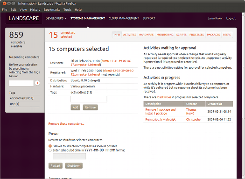This screenshot has width=245, height=179.
Task: Open the Tools menu
Action: [67, 10]
